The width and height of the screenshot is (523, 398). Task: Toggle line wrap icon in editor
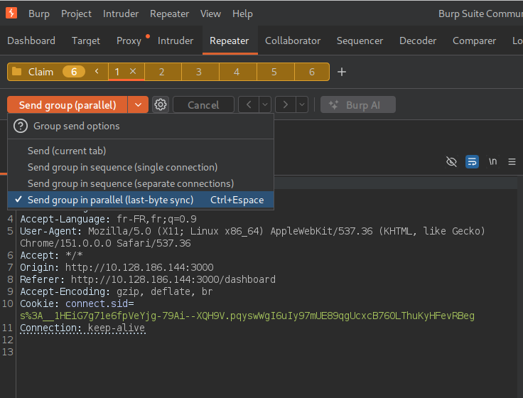point(472,162)
